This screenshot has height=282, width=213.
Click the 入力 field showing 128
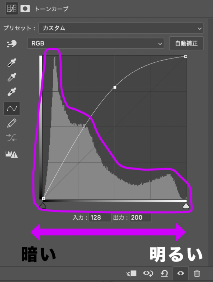pos(100,217)
